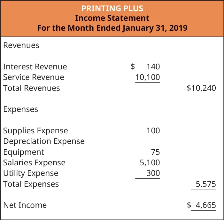224x220 pixels.
Task: Select the 75 depreciation amount
Action: (x=156, y=152)
